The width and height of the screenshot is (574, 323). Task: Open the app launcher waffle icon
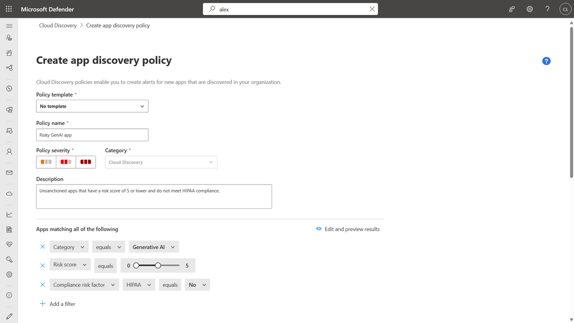click(9, 9)
